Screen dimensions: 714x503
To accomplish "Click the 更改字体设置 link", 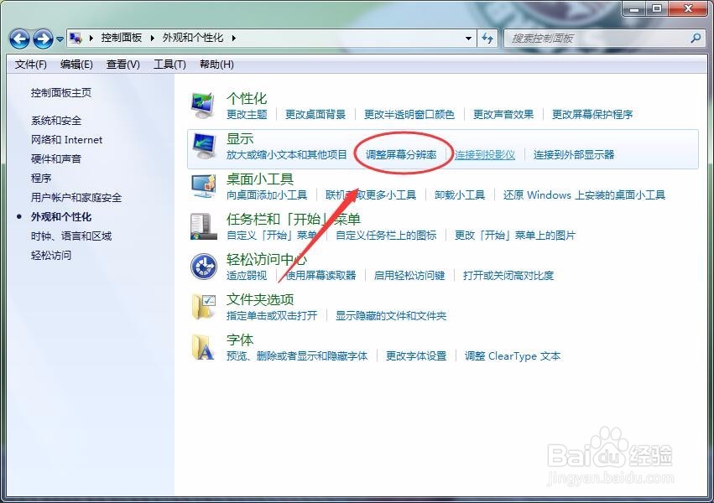I will pos(416,355).
